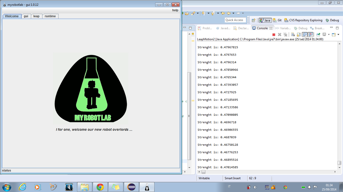343x192 pixels.
Task: Pin the console view
Action: coord(318,34)
